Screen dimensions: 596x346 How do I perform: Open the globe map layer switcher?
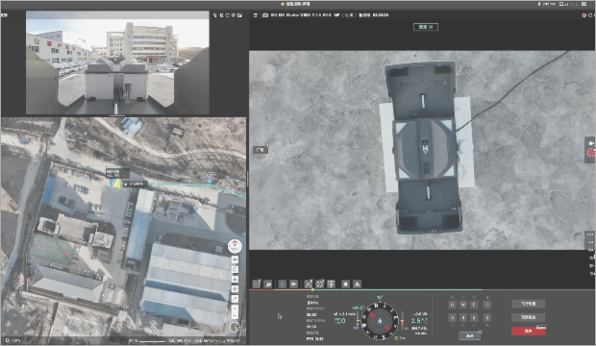[x=235, y=327]
